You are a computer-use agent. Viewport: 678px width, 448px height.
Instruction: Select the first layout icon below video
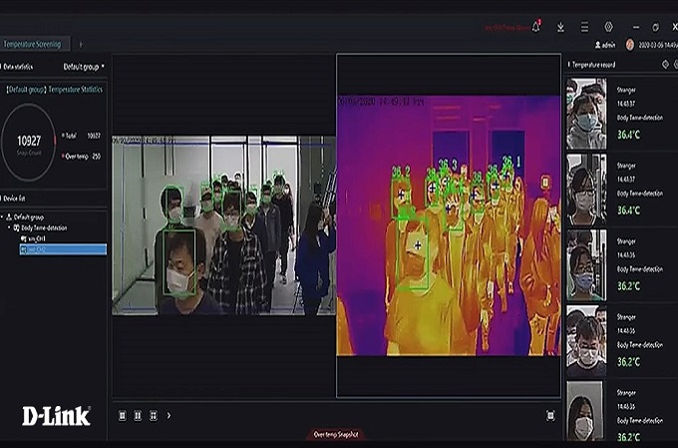123,415
